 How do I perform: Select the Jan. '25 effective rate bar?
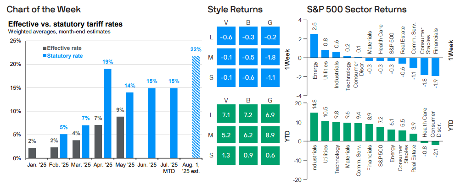(32, 153)
